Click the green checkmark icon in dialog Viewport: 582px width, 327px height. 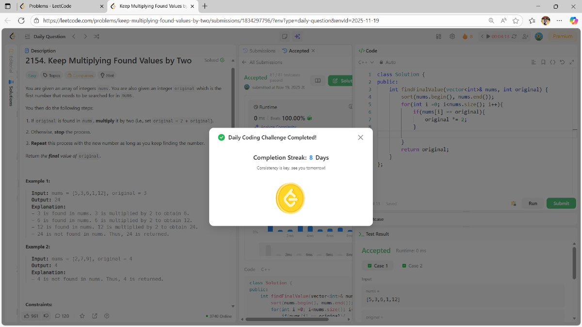coord(222,138)
